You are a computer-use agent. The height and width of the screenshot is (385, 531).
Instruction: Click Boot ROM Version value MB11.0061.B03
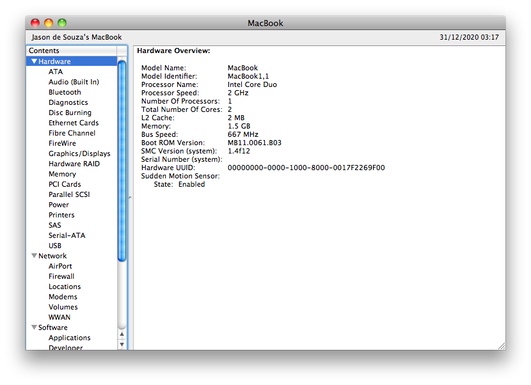tap(255, 143)
